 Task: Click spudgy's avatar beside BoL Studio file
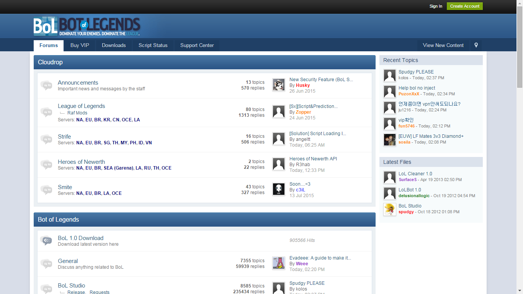click(389, 209)
